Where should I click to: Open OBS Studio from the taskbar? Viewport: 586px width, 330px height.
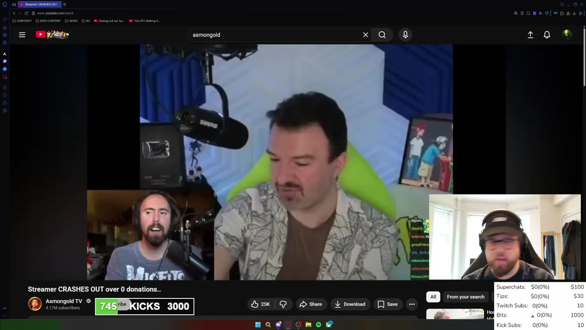[x=298, y=324]
